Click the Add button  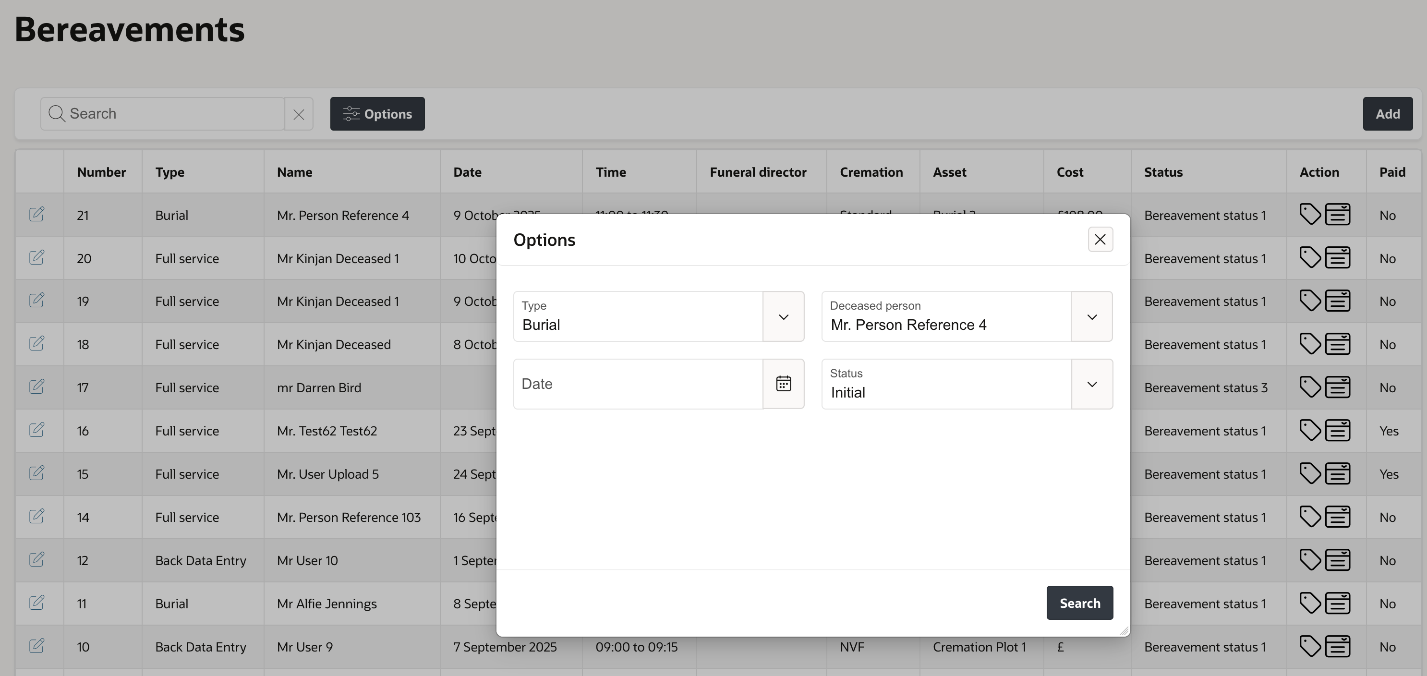click(x=1388, y=114)
